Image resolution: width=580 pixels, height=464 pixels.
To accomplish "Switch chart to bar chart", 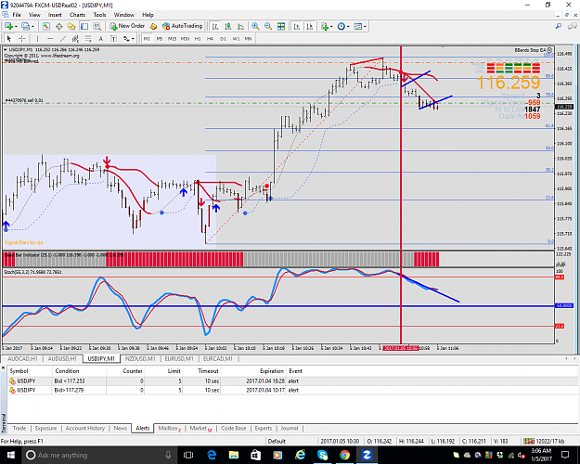I will pyautogui.click(x=215, y=26).
